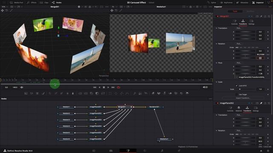
Task: Toggle ImagePlane3D2 enable red dot
Action: point(217,103)
